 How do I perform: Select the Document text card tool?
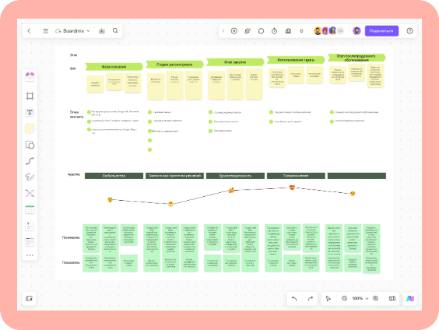point(30,226)
